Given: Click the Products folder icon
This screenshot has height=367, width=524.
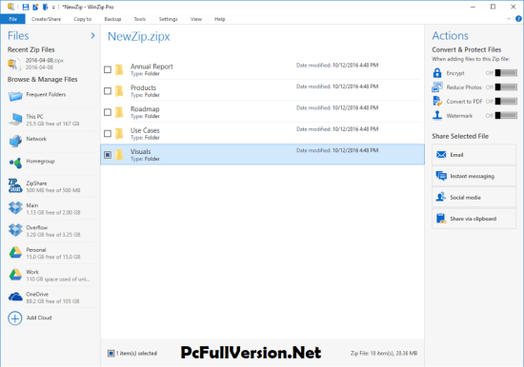Looking at the screenshot, I should (119, 91).
